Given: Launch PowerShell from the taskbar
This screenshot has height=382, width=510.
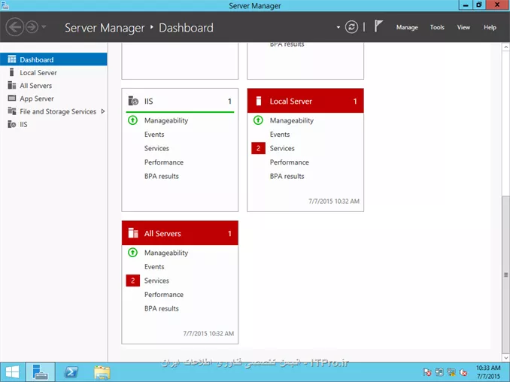Looking at the screenshot, I should 71,372.
